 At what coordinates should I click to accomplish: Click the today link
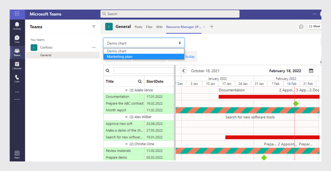click(190, 57)
